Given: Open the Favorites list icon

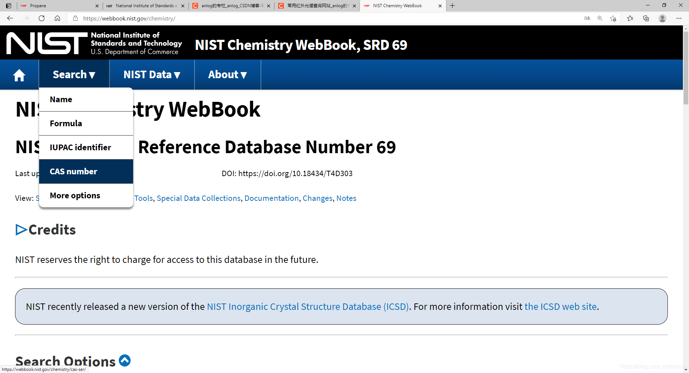Looking at the screenshot, I should [x=630, y=18].
